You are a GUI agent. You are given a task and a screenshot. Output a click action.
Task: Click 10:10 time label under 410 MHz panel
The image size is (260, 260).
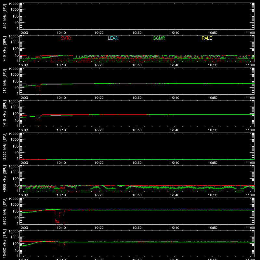pos(61,65)
